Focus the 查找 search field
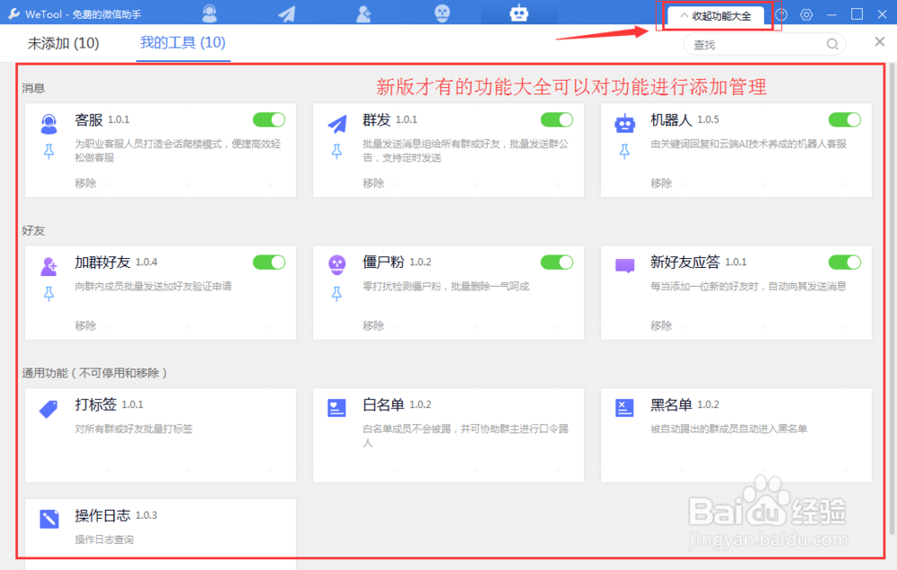The width and height of the screenshot is (897, 570). click(x=764, y=44)
